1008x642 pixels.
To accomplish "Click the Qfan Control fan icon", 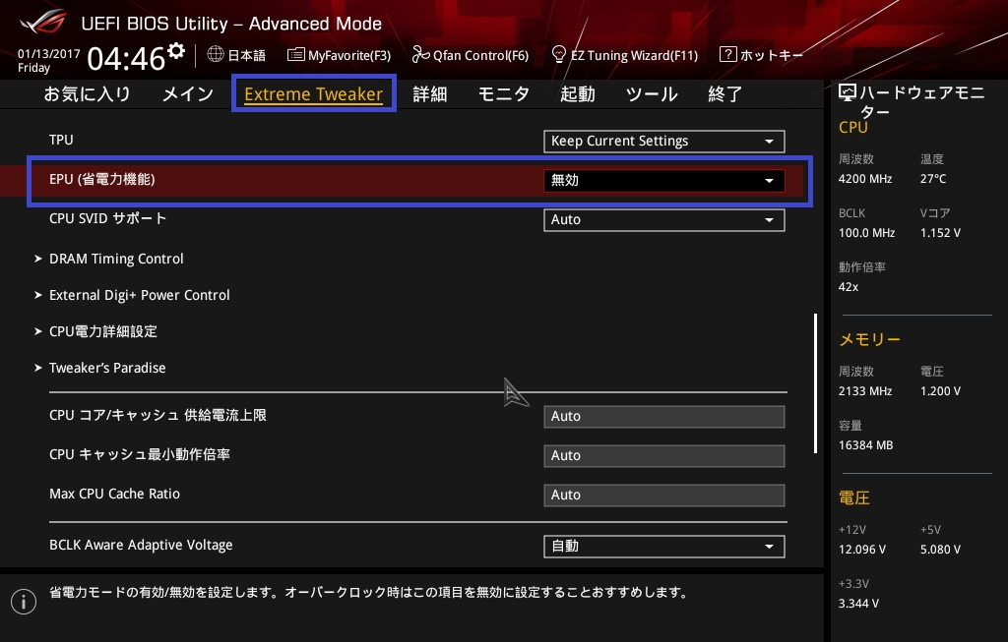I will (x=420, y=55).
